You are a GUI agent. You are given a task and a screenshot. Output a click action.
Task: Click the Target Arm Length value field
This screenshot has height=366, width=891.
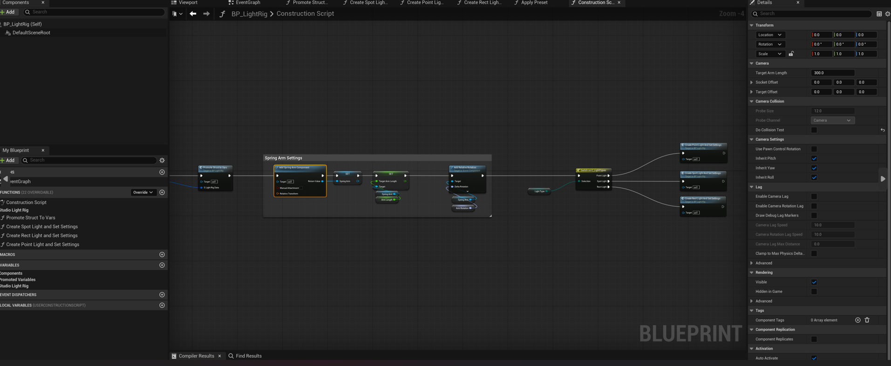[x=832, y=73]
